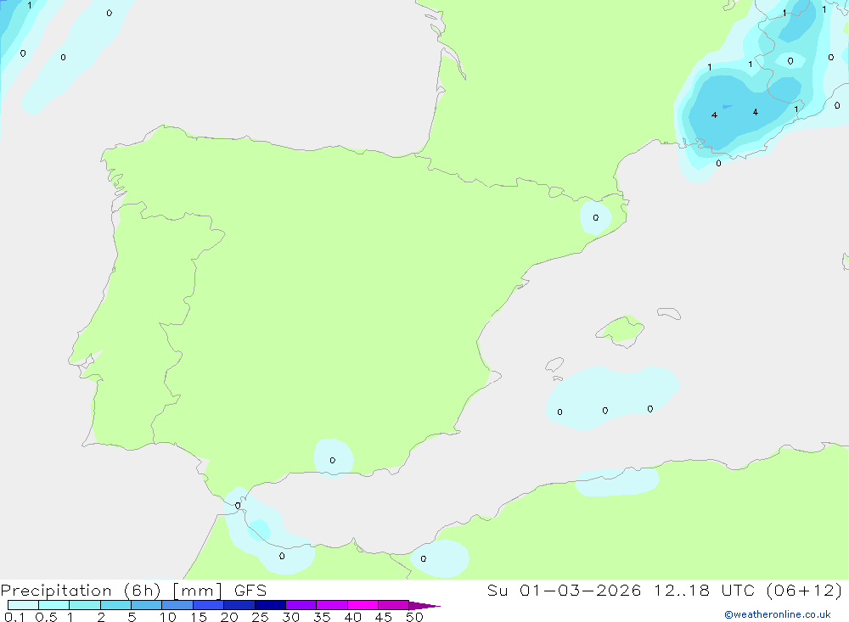
Task: Click the legend swatch between 0.5 and 1
Action: click(x=54, y=605)
